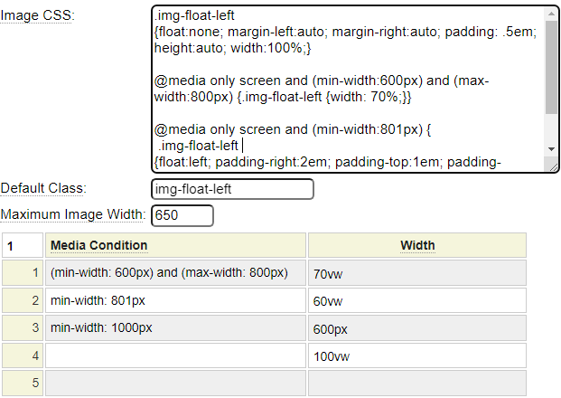This screenshot has width=561, height=398.
Task: Click the Image CSS text area
Action: tap(348, 89)
